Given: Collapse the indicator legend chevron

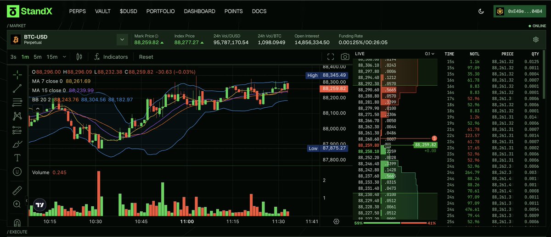Looking at the screenshot, I should [38, 109].
